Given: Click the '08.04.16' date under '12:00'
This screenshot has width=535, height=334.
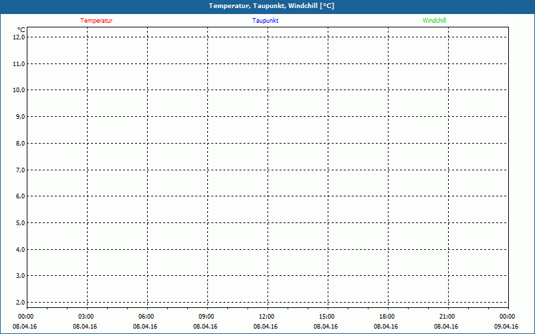Looking at the screenshot, I should (265, 327).
